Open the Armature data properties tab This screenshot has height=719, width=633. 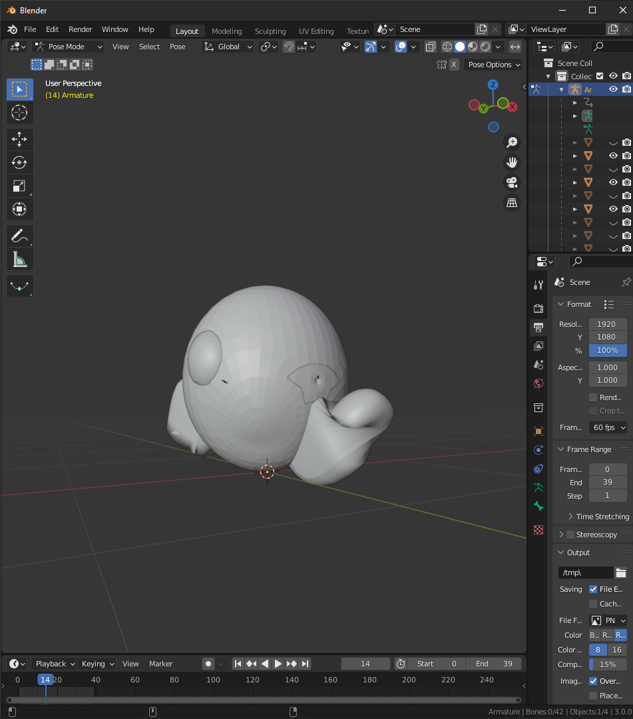point(538,487)
